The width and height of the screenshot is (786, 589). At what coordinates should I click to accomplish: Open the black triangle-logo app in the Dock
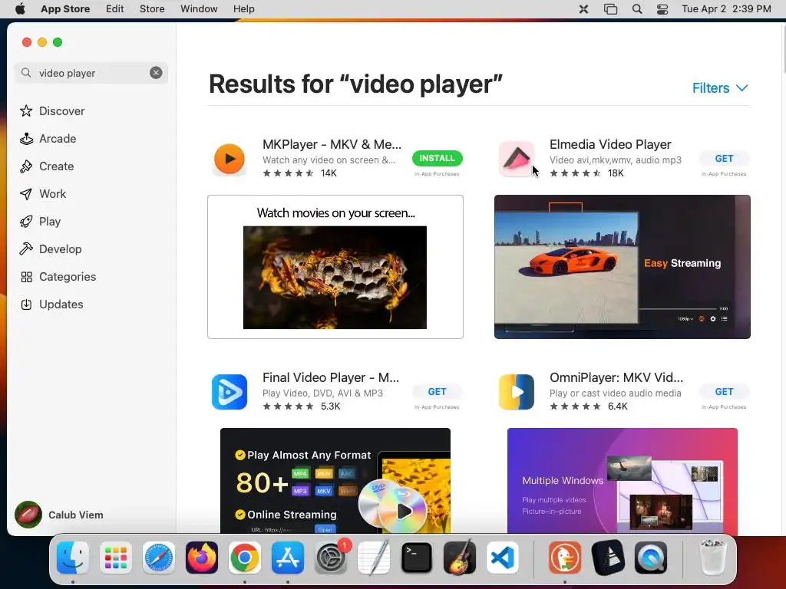point(608,558)
